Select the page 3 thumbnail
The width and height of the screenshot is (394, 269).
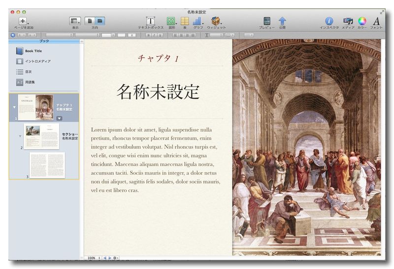point(47,165)
